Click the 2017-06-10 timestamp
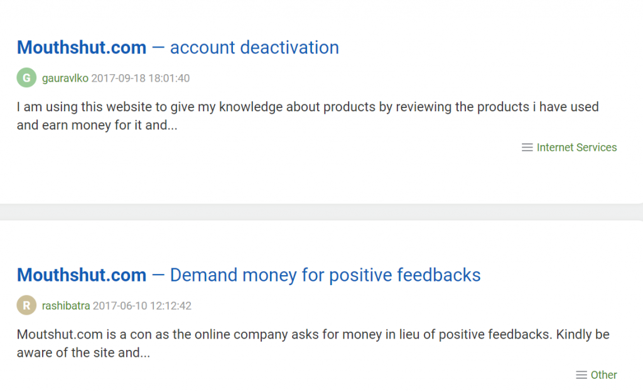The width and height of the screenshot is (643, 392). pos(141,306)
